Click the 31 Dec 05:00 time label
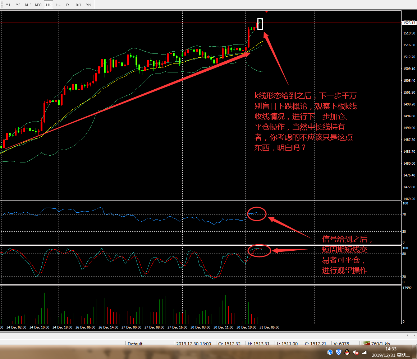The image size is (417, 359). pos(269,327)
